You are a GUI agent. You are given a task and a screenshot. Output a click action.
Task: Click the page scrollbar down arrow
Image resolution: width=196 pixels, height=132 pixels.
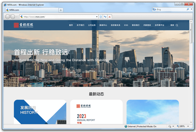(191, 122)
